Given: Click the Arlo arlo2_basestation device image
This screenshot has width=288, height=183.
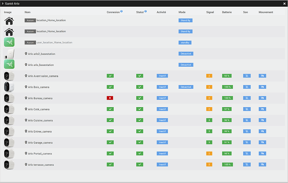Looking at the screenshot, I should (x=9, y=54).
